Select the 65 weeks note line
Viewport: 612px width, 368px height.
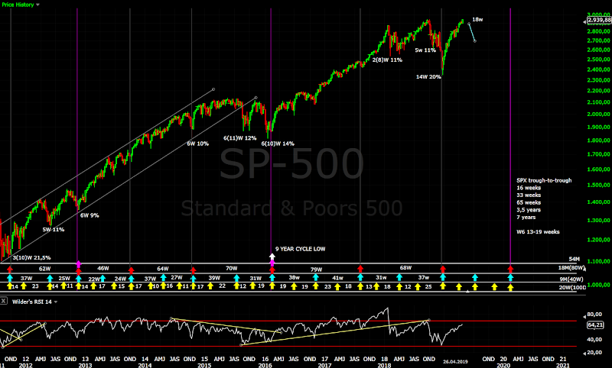point(529,202)
